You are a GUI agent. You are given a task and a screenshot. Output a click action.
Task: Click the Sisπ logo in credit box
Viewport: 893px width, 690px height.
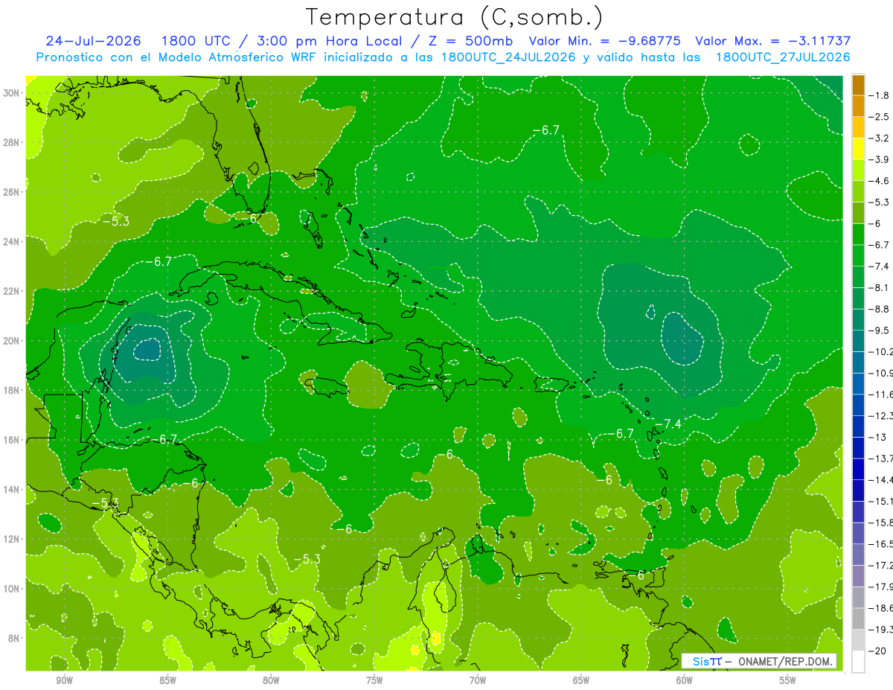point(707,661)
